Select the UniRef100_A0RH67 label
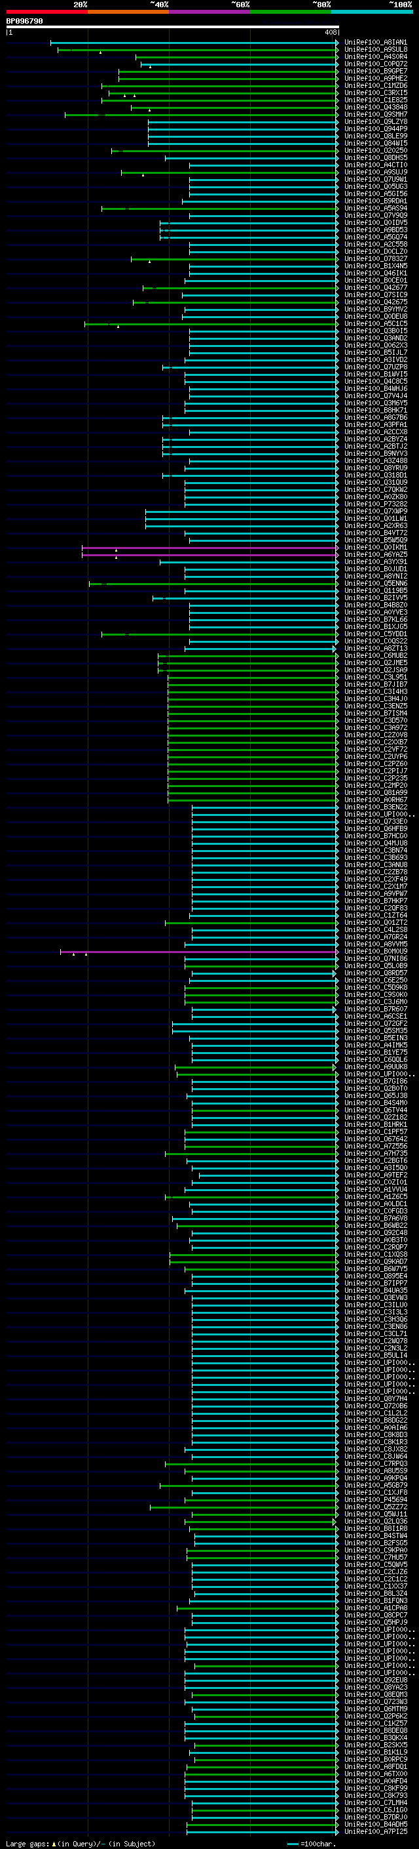This screenshot has height=1849, width=419. click(x=376, y=800)
